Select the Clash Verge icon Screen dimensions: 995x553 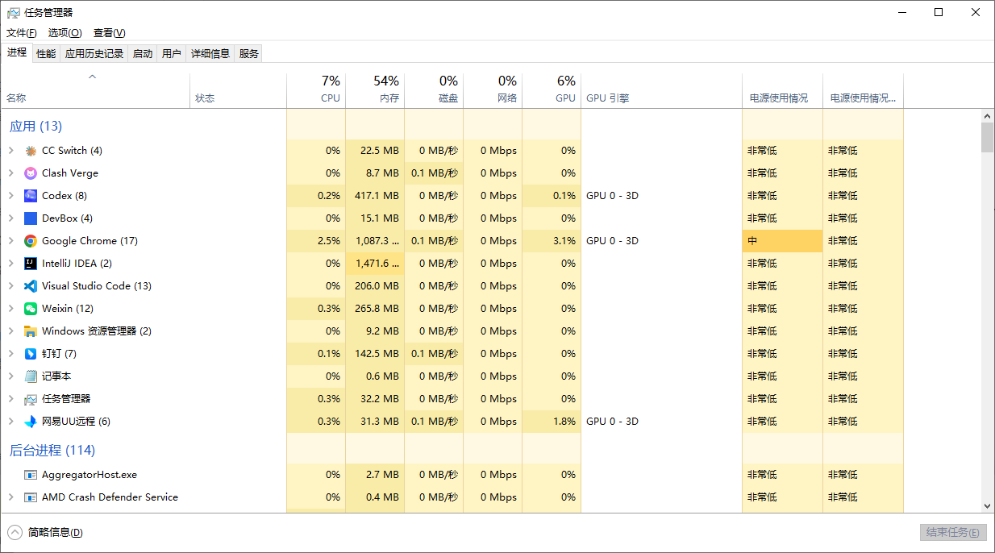coord(31,173)
